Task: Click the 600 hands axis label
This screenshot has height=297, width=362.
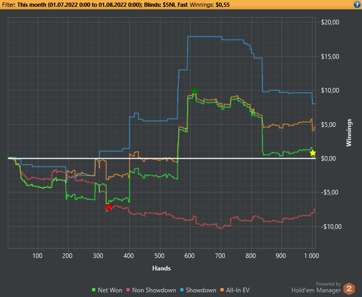Action: (x=190, y=255)
